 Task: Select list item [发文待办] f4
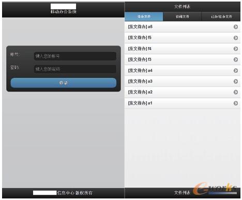tap(183, 49)
